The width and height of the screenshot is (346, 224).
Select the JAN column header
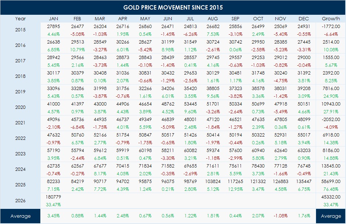tap(54, 19)
